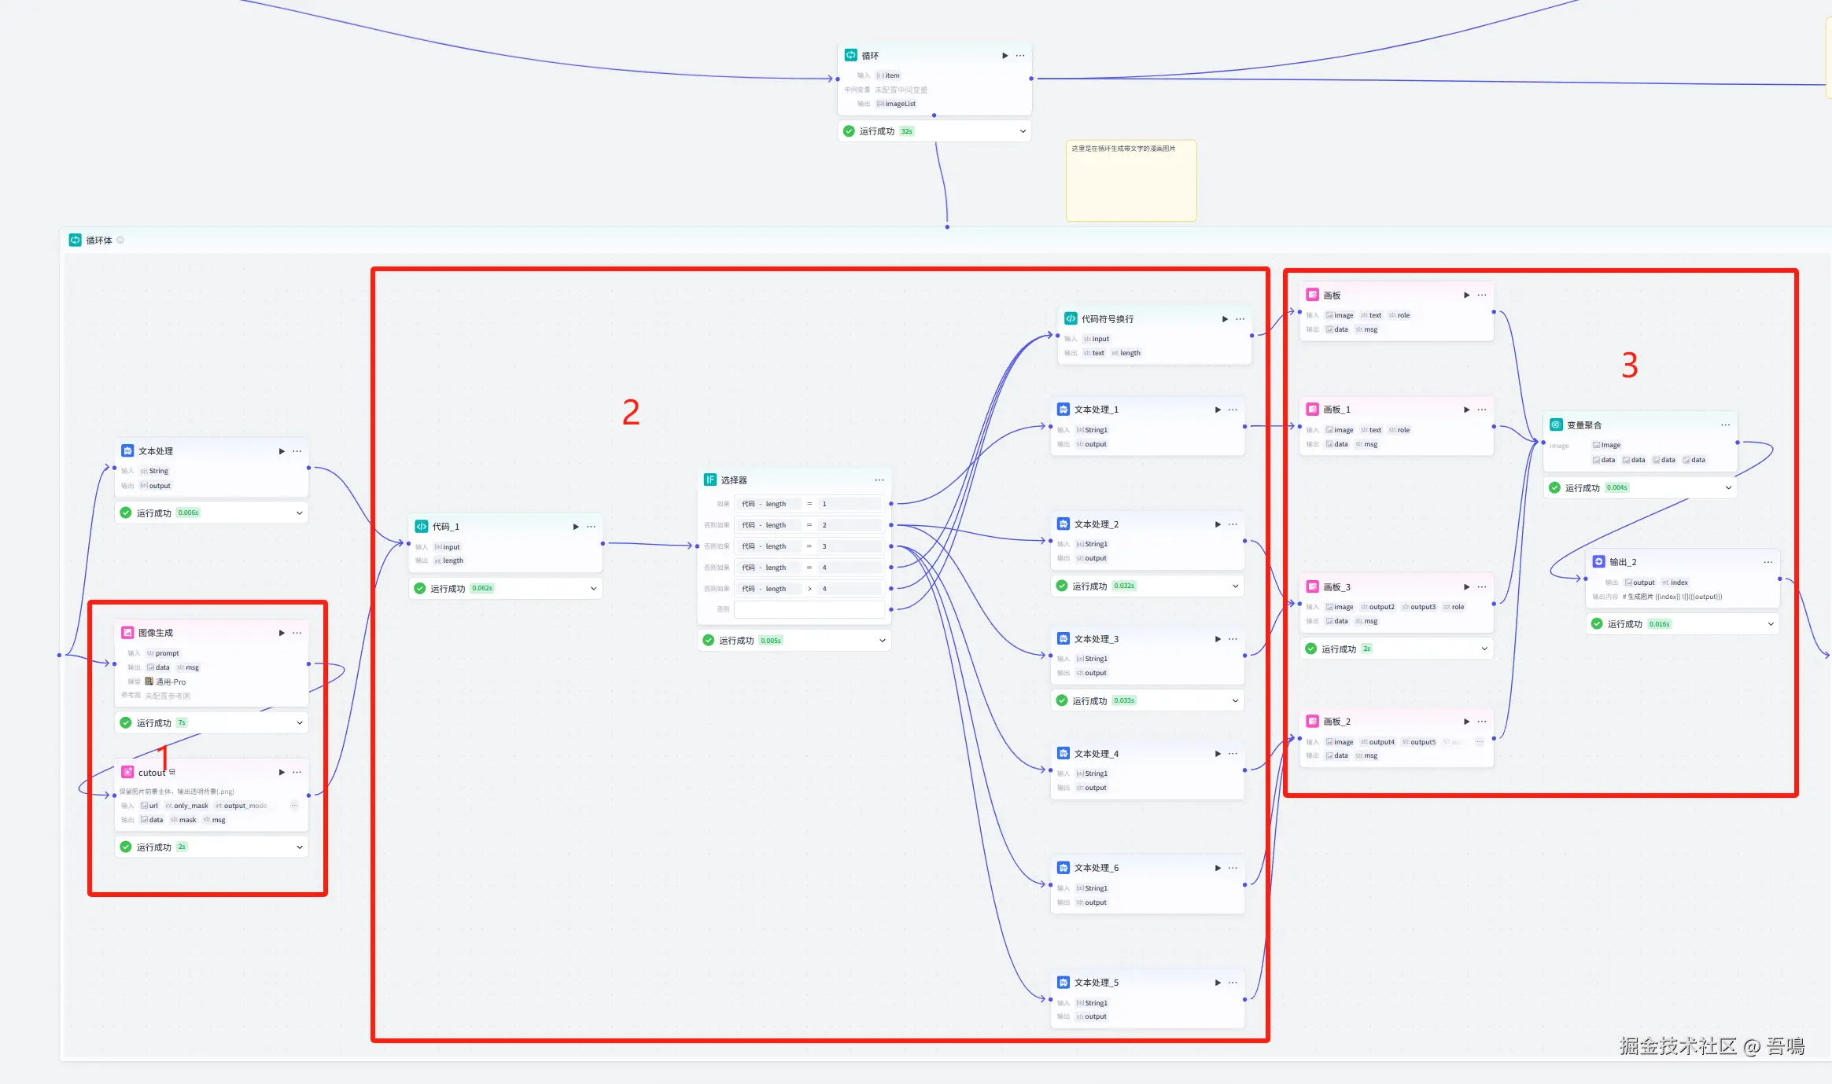Click the 代码符号换行 code icon
This screenshot has width=1832, height=1084.
1071,319
